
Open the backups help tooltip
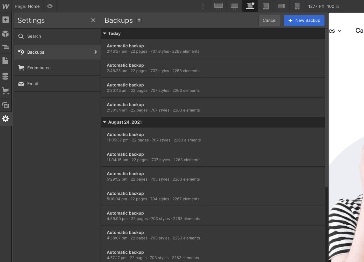coord(139,20)
